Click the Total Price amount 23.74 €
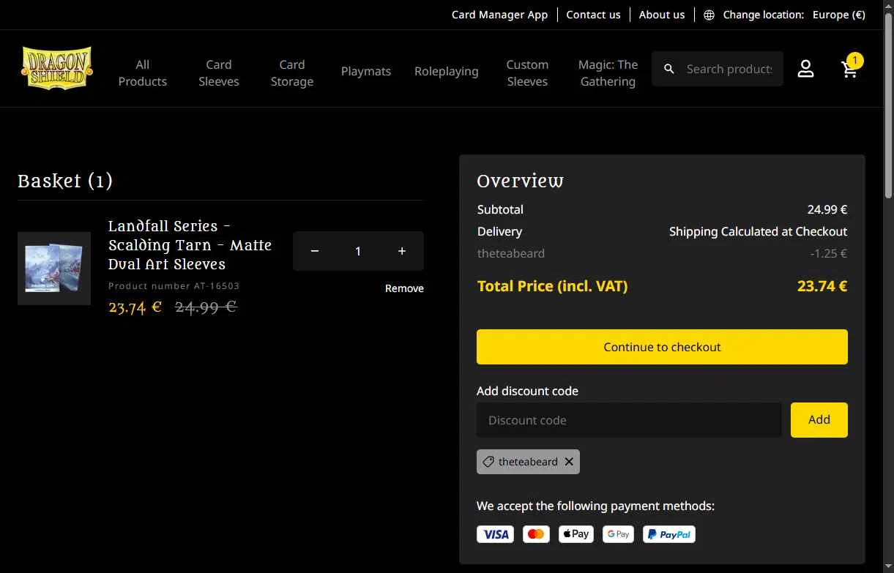The width and height of the screenshot is (894, 573). coord(822,286)
